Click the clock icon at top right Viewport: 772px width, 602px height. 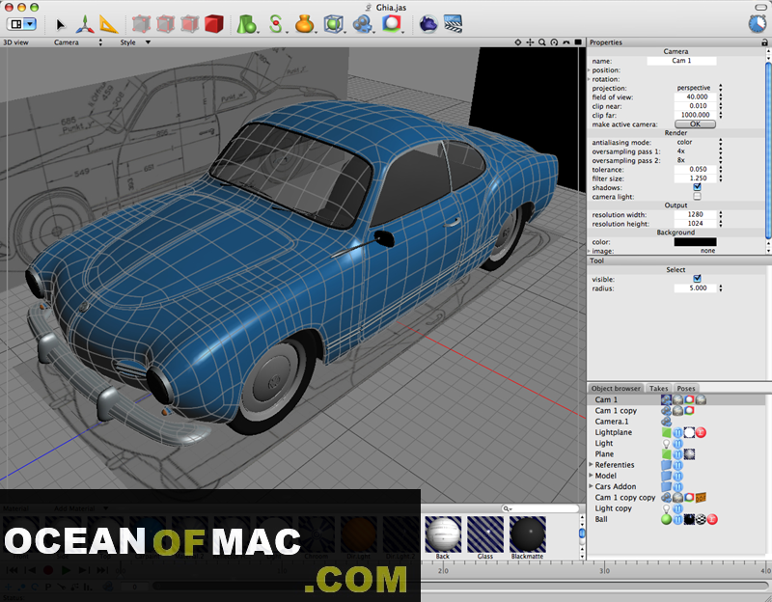[758, 23]
